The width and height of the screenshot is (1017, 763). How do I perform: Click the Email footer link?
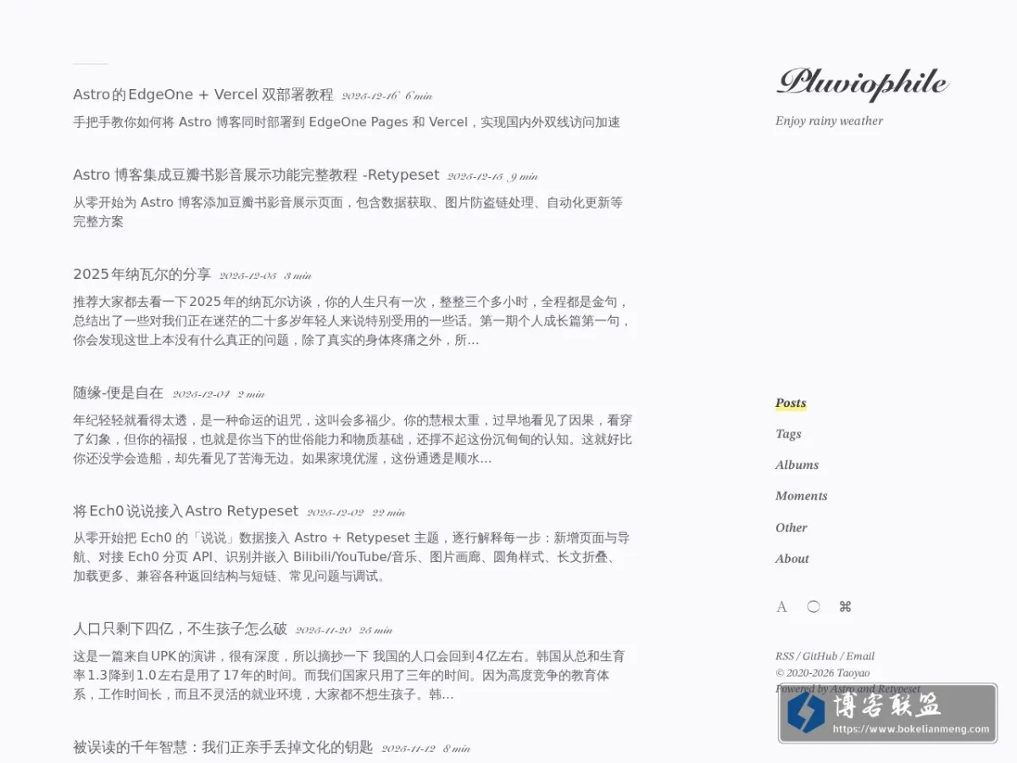coord(860,656)
